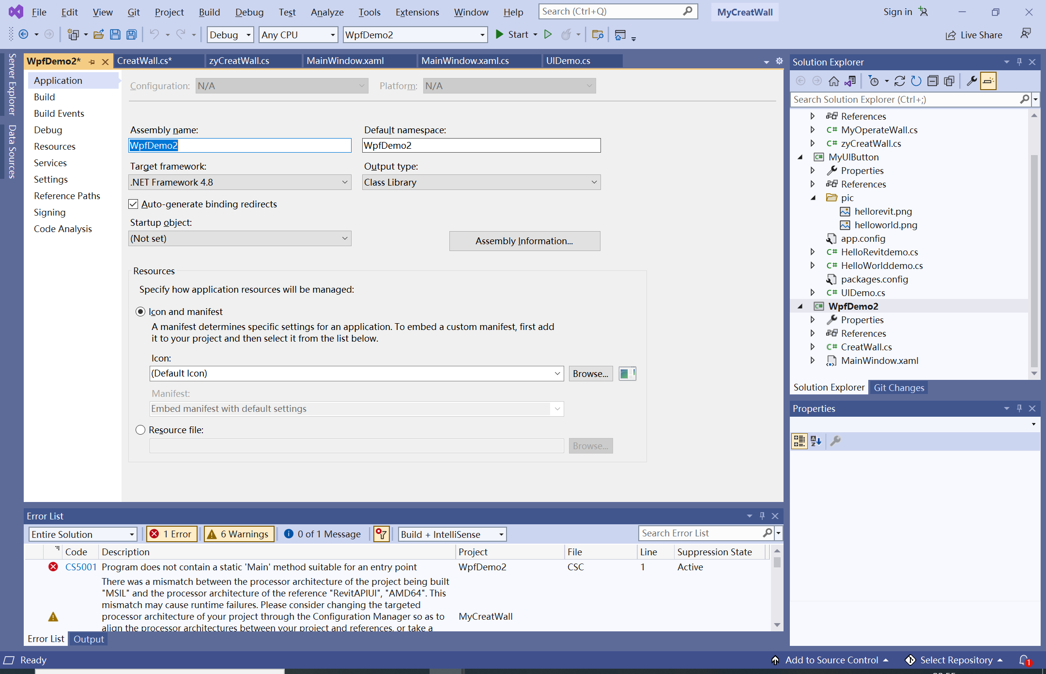This screenshot has height=674, width=1046.
Task: Click Collapse All in Solution Explorer toolbar
Action: 933,81
